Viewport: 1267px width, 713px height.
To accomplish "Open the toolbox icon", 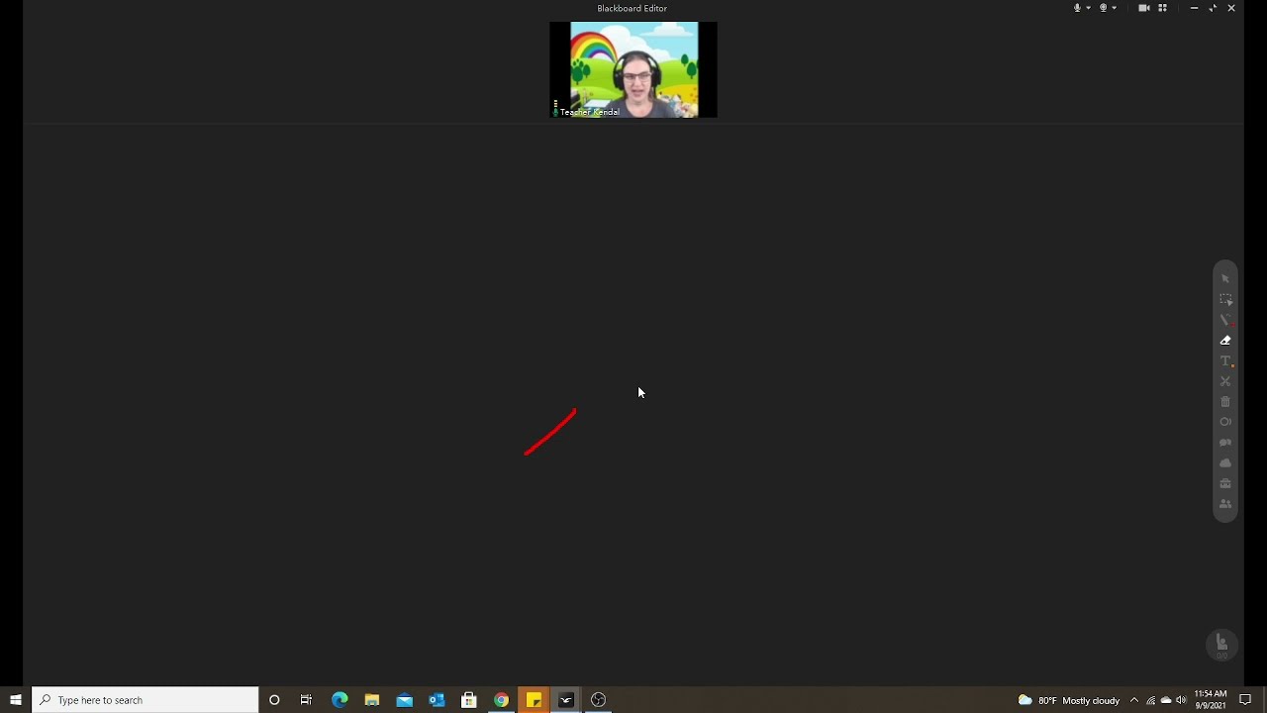I will (1225, 483).
